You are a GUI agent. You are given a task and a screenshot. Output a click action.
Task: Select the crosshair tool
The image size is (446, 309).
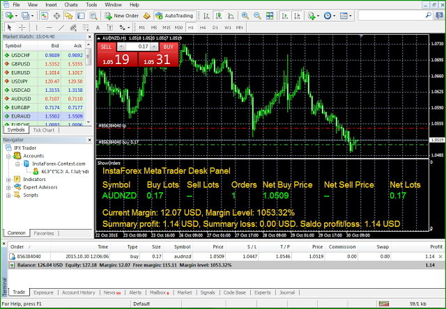click(22, 28)
